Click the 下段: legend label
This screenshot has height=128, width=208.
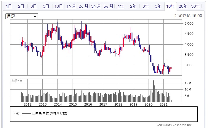(x=16, y=113)
